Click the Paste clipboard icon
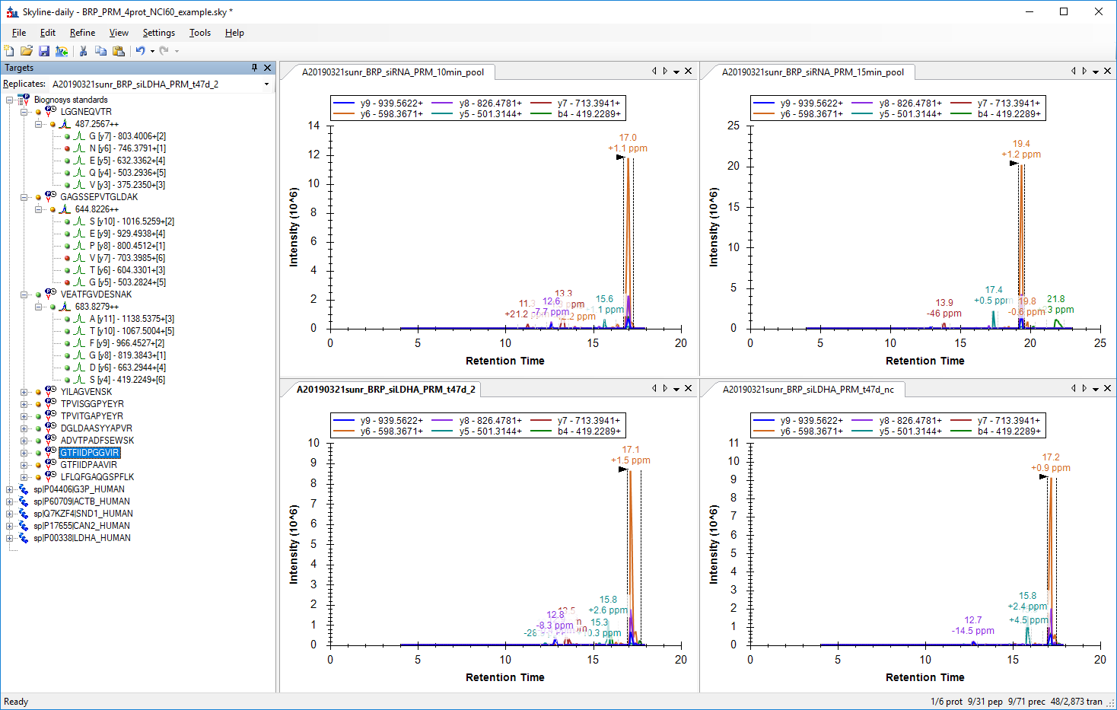 119,51
